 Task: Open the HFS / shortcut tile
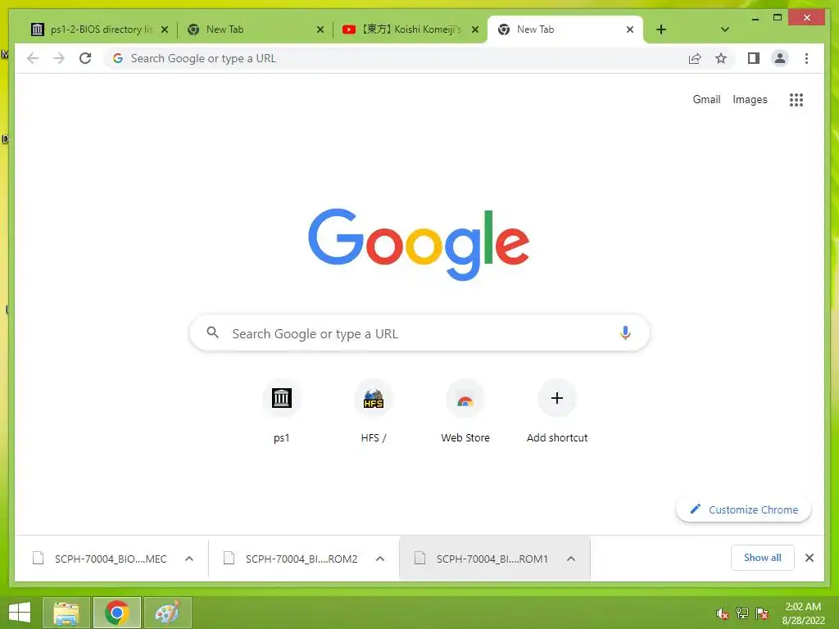point(374,411)
